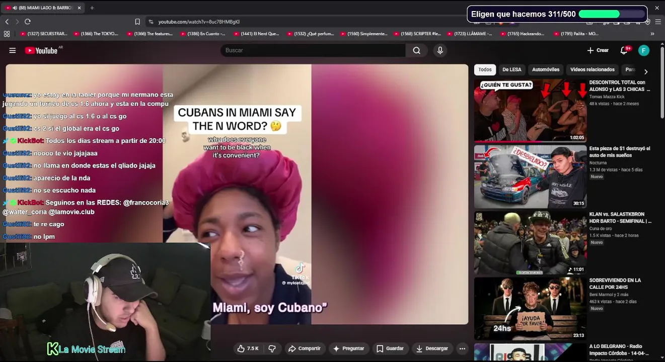665x362 pixels.
Task: Click the search magnifier button
Action: [416, 50]
